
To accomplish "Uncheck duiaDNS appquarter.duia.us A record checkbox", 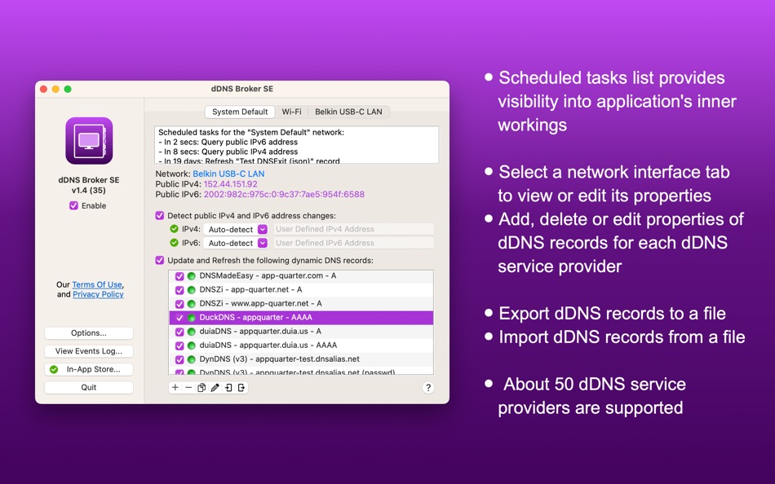I will click(x=179, y=332).
